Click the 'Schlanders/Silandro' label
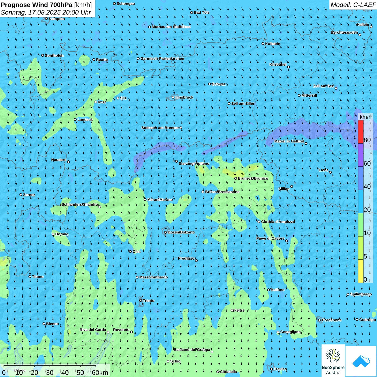The height and width of the screenshot is (377, 377). point(80,204)
